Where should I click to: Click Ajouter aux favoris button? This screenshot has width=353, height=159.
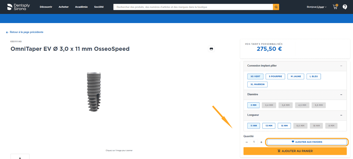coord(307,142)
